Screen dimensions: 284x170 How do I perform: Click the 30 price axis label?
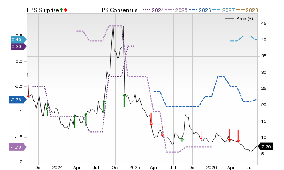pos(264,73)
